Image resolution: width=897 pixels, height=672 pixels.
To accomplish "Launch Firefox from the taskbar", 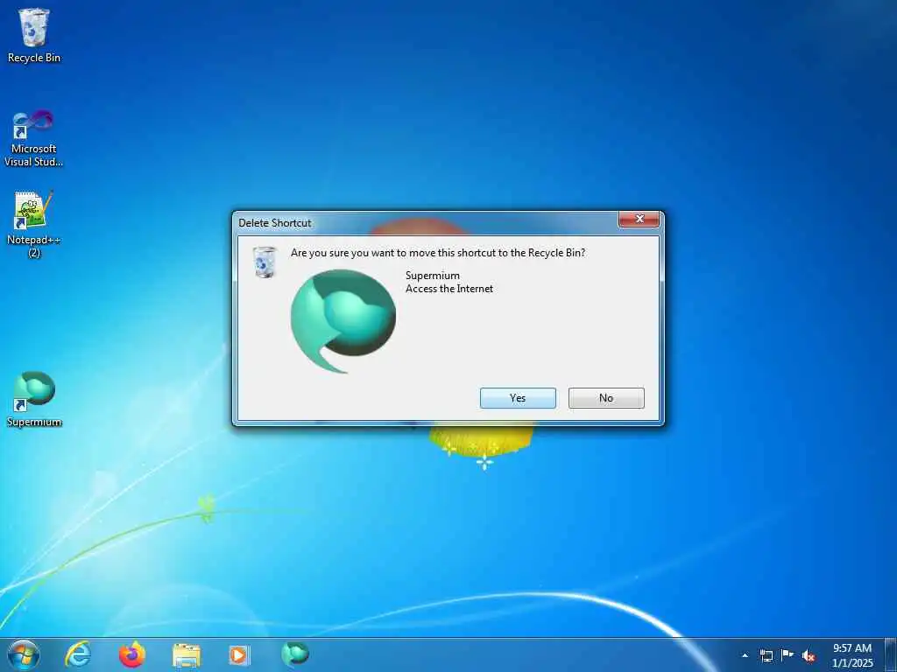I will tap(132, 654).
